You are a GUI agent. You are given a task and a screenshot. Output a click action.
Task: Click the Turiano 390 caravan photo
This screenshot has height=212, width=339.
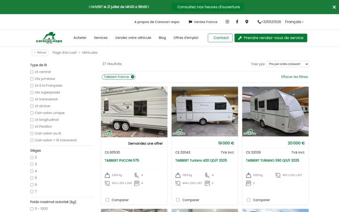275,112
